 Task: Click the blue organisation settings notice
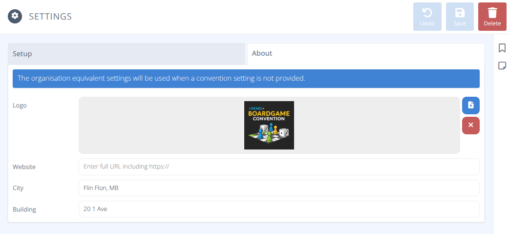click(246, 79)
